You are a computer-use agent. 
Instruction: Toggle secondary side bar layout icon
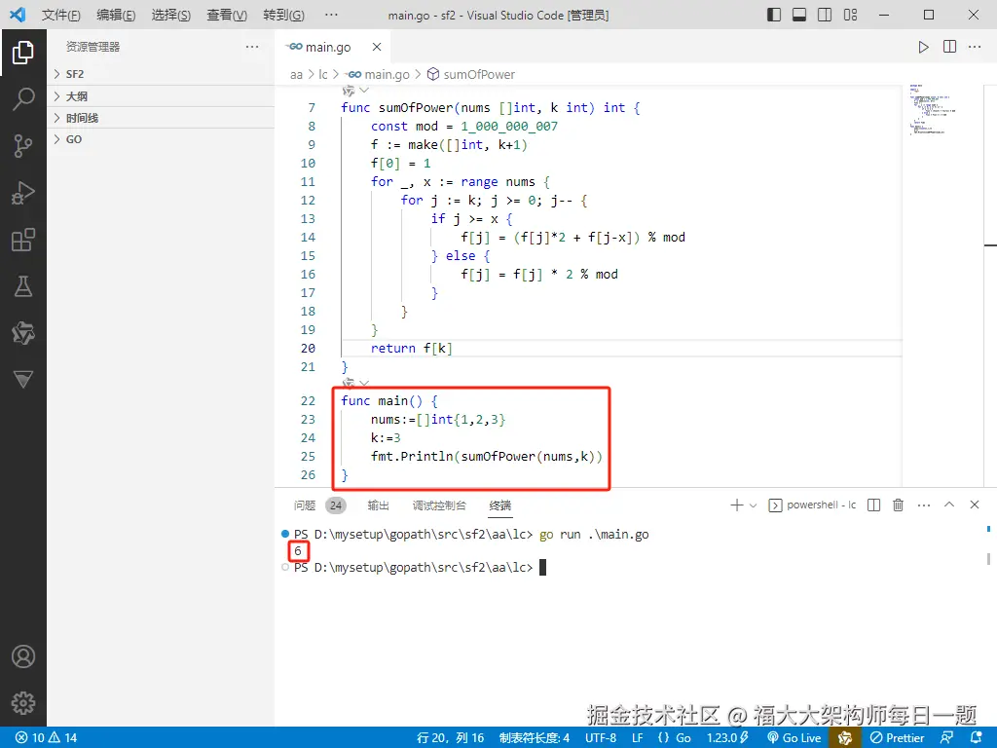click(x=825, y=15)
